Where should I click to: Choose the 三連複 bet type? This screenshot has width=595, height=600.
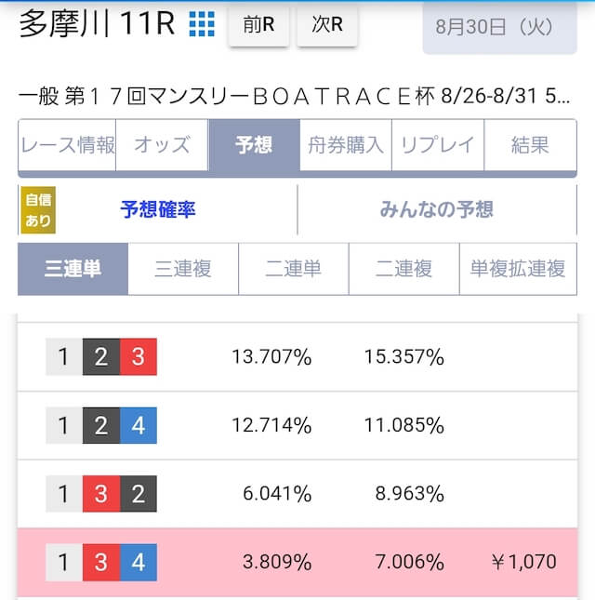(183, 269)
